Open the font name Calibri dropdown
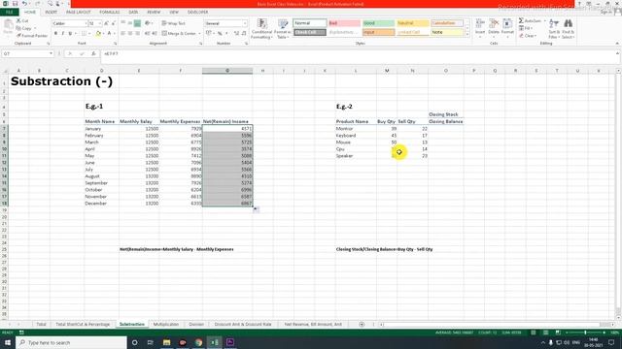The width and height of the screenshot is (622, 349). [86, 23]
